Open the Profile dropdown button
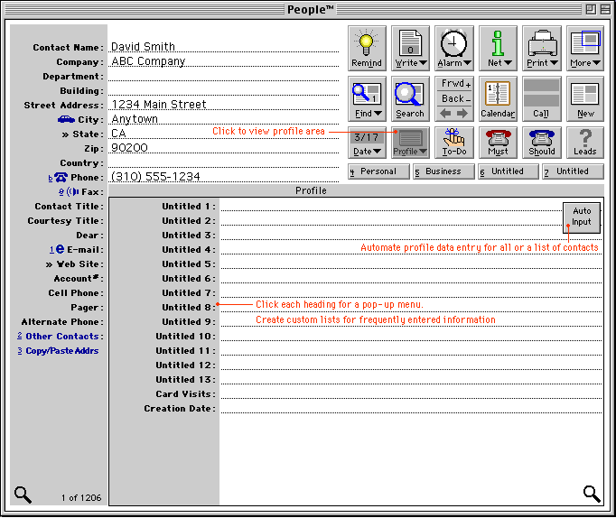Image resolution: width=616 pixels, height=518 pixels. pos(410,142)
